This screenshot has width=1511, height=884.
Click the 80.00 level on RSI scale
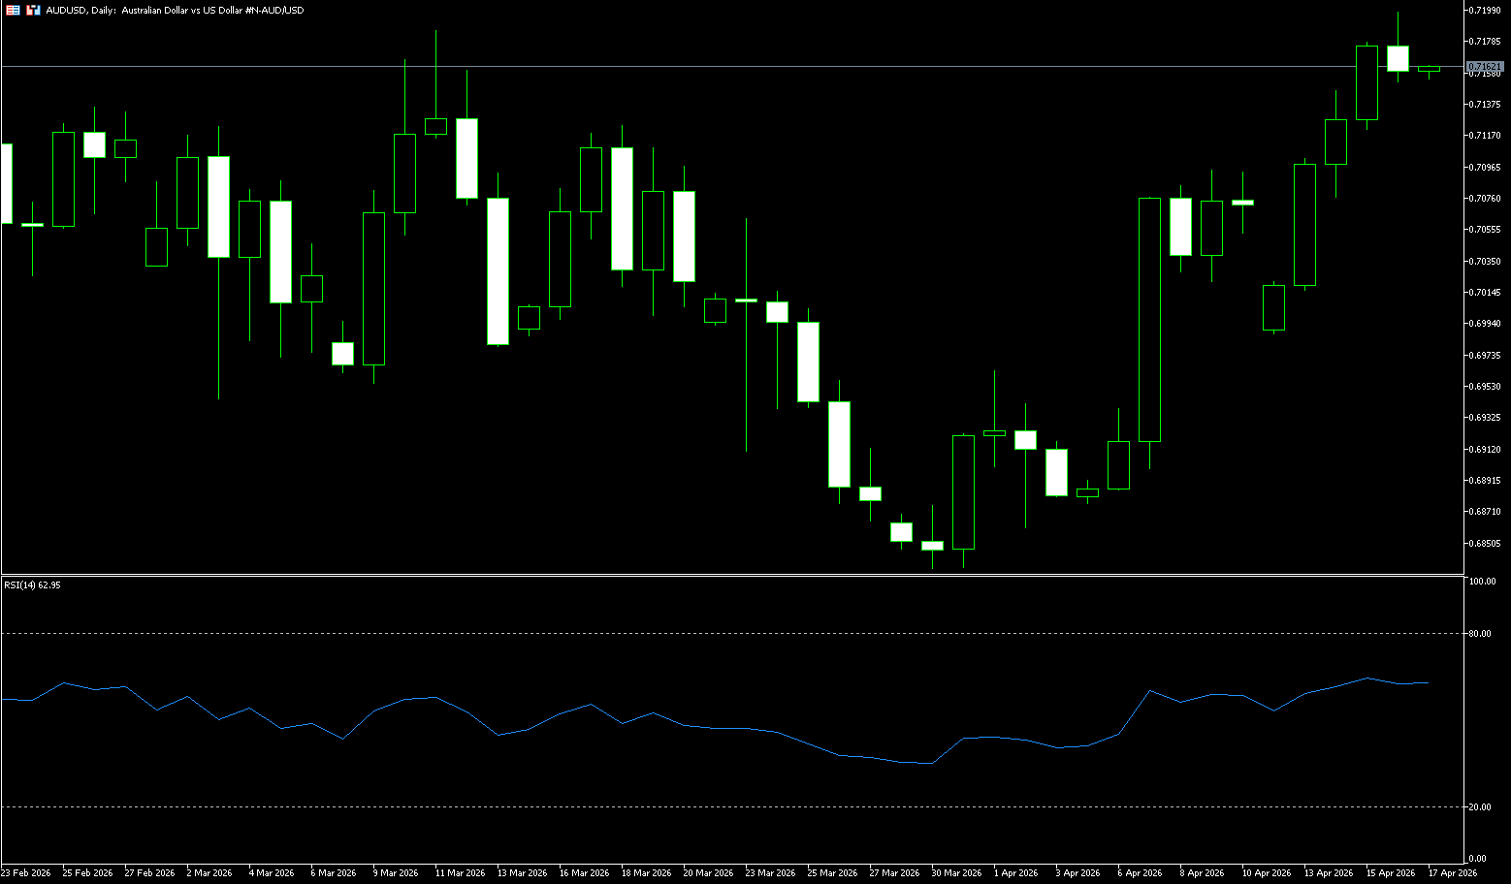[x=1480, y=634]
